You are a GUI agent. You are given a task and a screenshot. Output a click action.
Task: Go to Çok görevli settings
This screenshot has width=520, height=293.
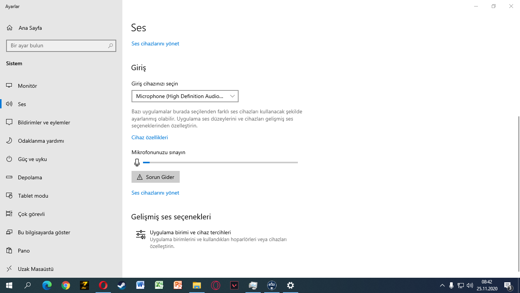click(x=61, y=214)
